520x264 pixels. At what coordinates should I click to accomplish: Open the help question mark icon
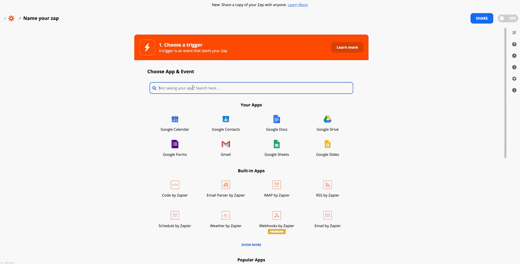(x=514, y=44)
